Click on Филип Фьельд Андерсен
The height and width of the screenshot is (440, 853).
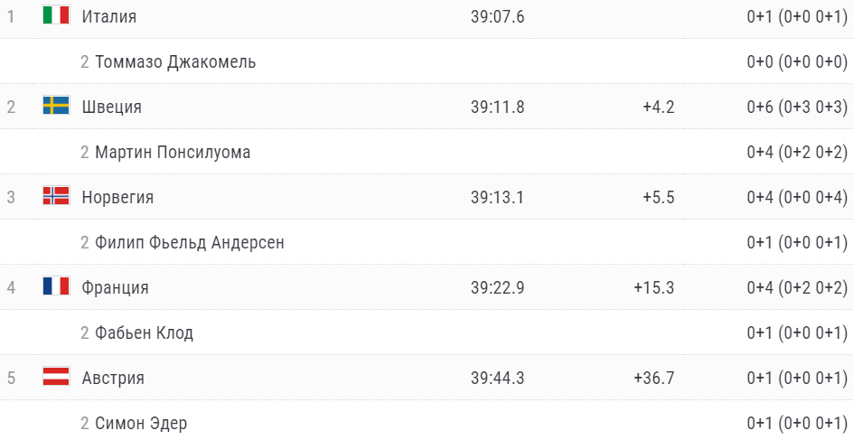(x=190, y=242)
